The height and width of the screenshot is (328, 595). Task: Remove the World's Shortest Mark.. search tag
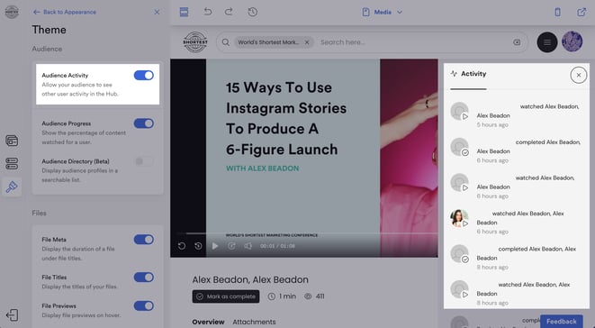(x=307, y=42)
